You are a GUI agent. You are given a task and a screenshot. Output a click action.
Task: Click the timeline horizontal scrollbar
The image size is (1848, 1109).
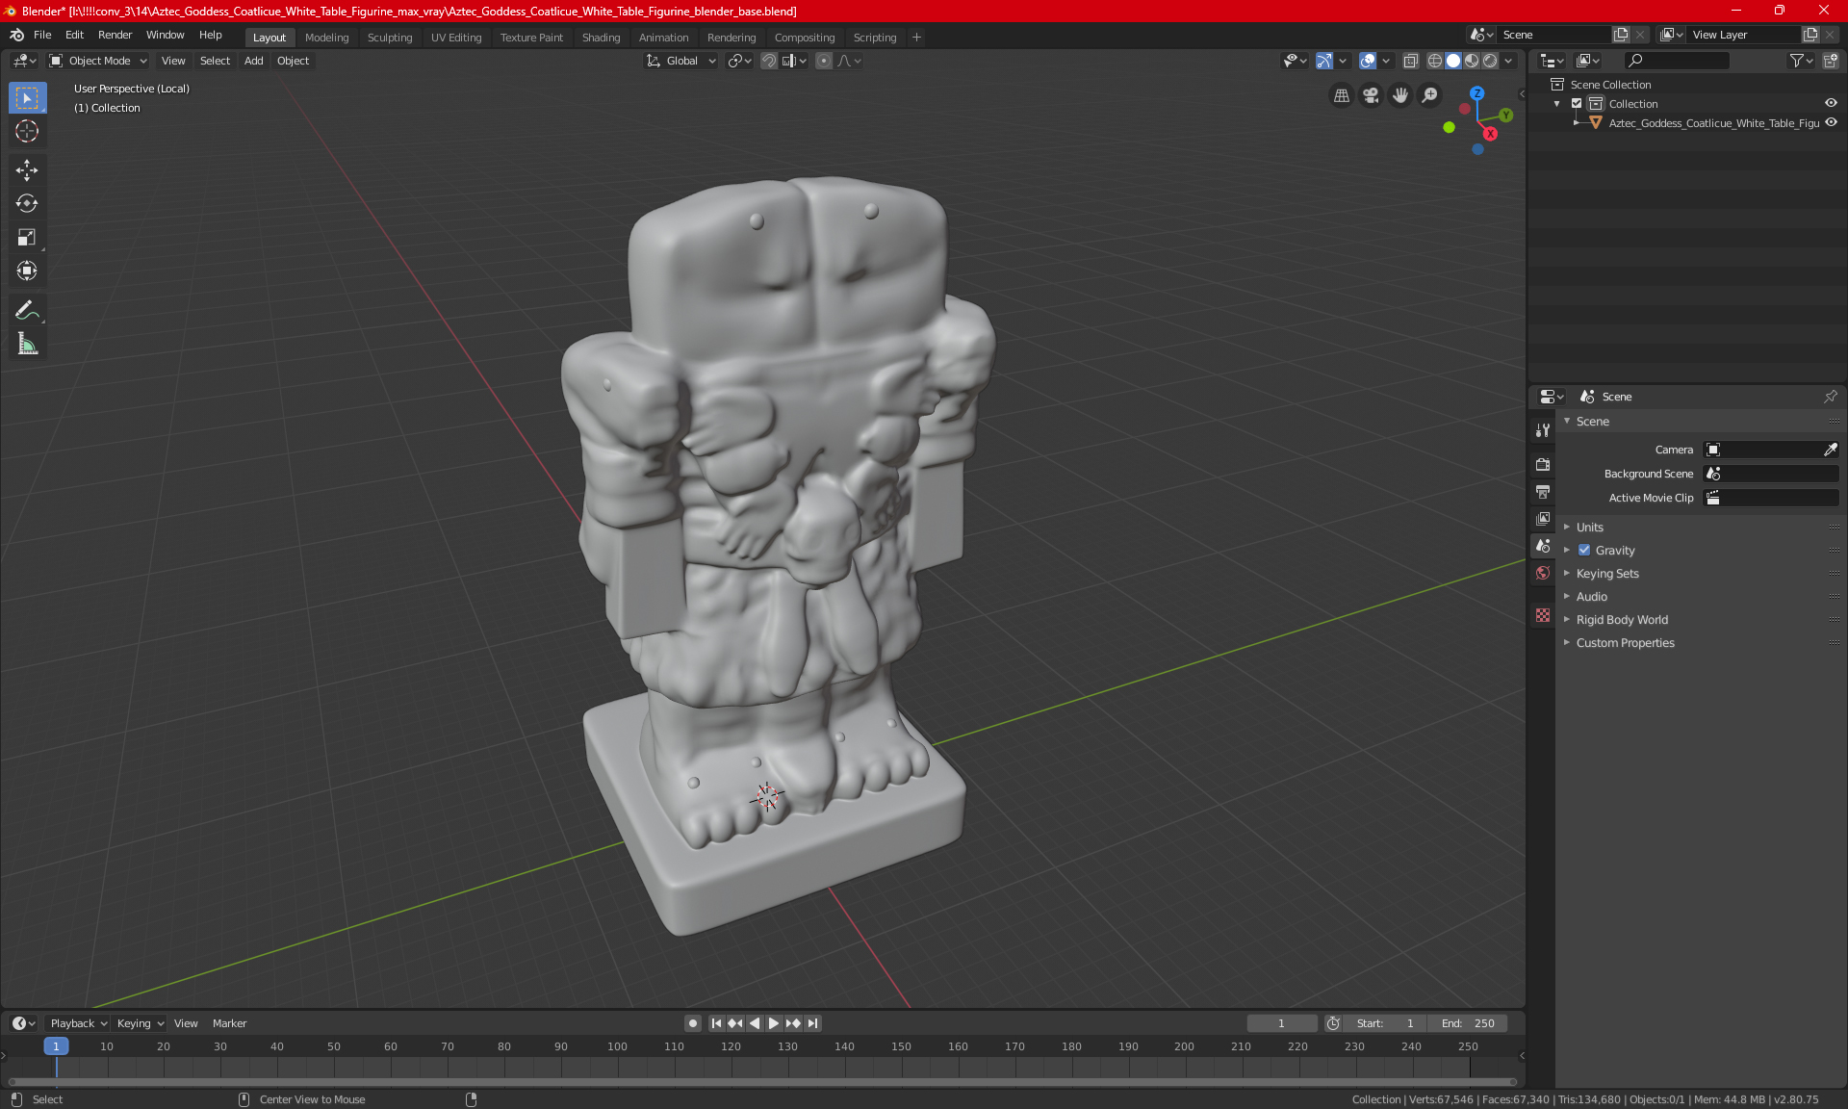(762, 1082)
